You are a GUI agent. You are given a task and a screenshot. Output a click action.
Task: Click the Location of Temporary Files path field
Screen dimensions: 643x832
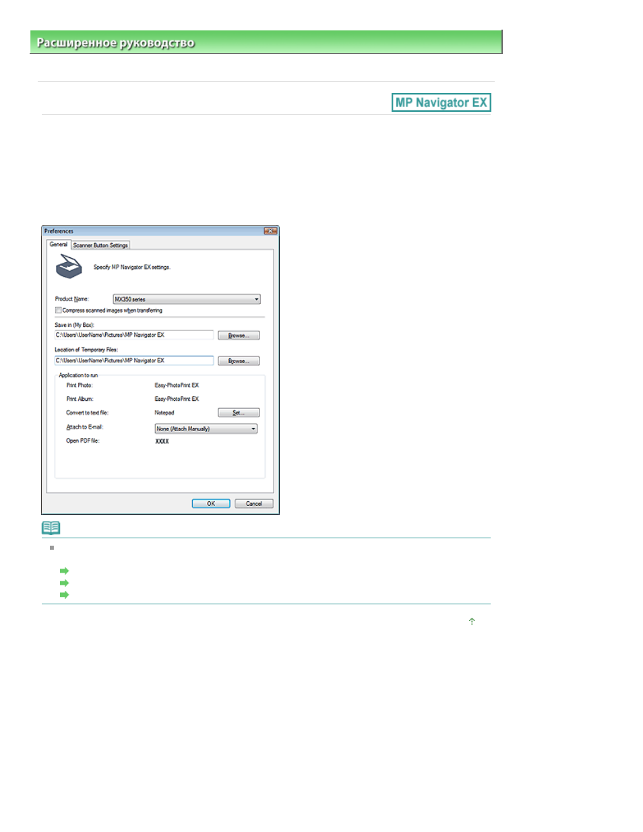134,360
